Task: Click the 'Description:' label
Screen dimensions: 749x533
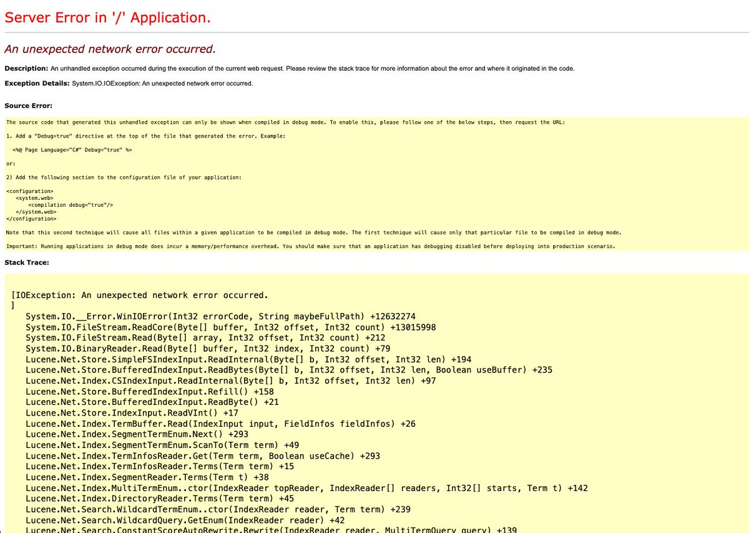Action: [26, 68]
